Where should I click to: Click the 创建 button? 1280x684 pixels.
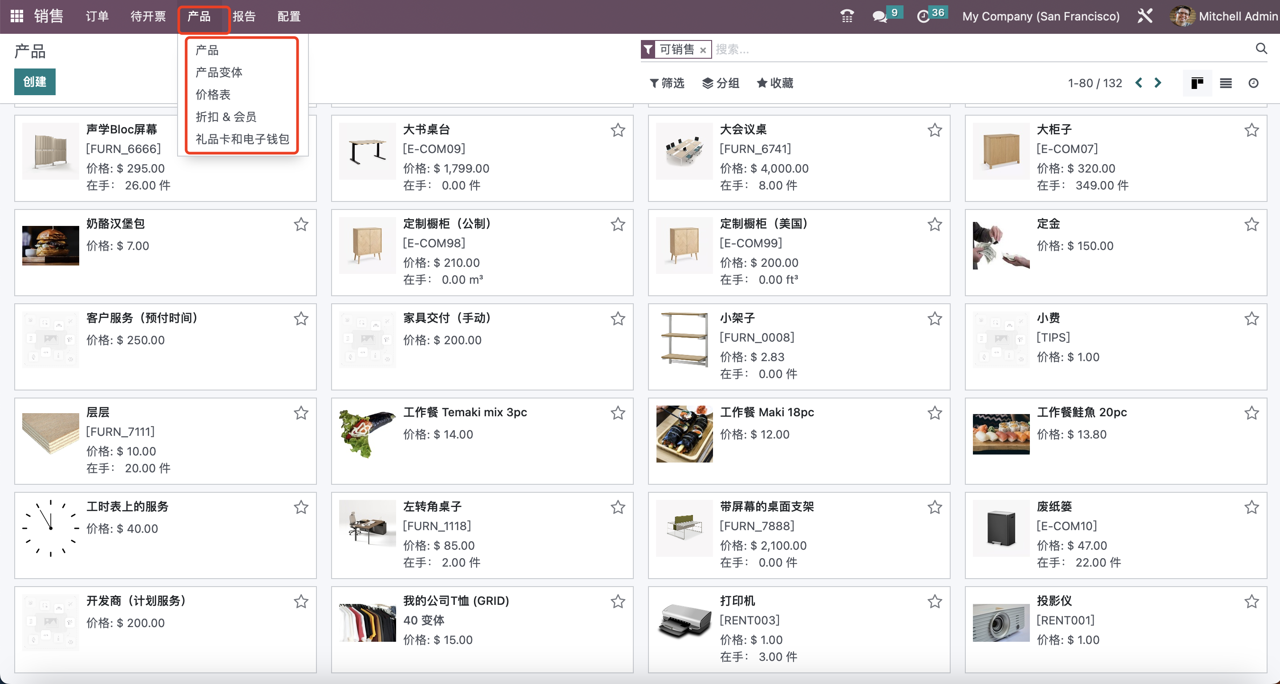pos(35,82)
